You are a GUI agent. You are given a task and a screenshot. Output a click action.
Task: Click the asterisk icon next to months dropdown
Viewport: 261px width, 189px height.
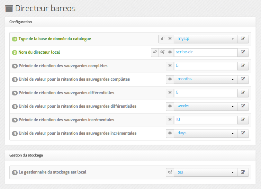(170, 79)
